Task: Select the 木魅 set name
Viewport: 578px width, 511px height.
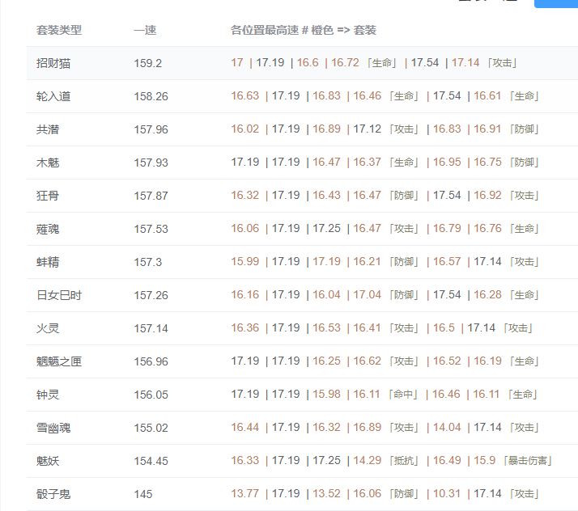Action: [48, 163]
